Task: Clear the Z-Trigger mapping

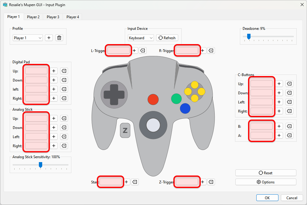Action: (211, 182)
